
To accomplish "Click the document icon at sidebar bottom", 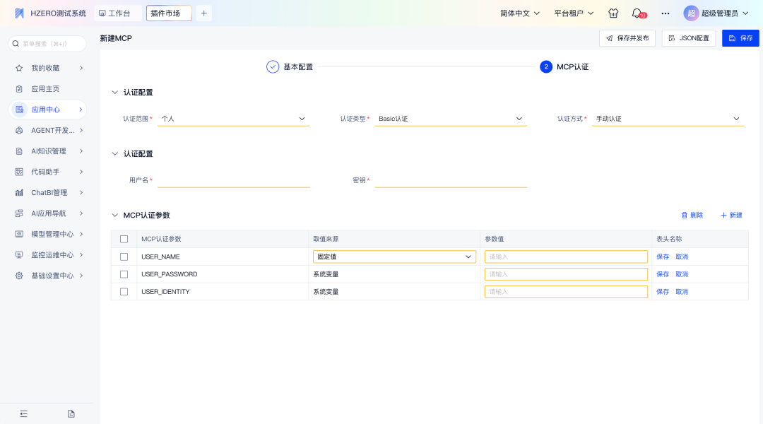I will coord(71,413).
